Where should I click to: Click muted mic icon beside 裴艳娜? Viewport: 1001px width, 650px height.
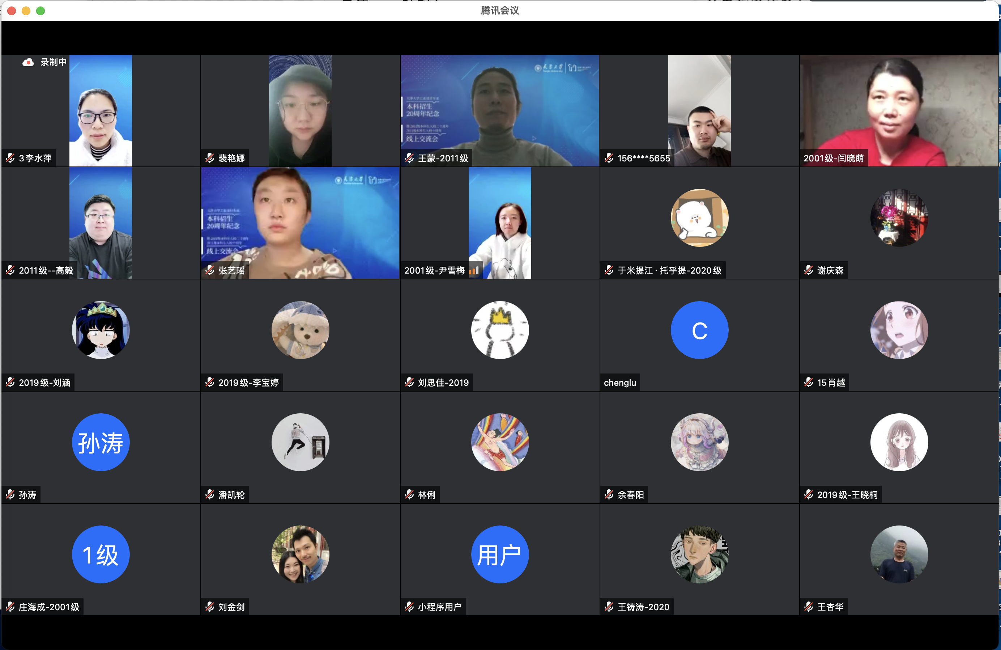(209, 158)
